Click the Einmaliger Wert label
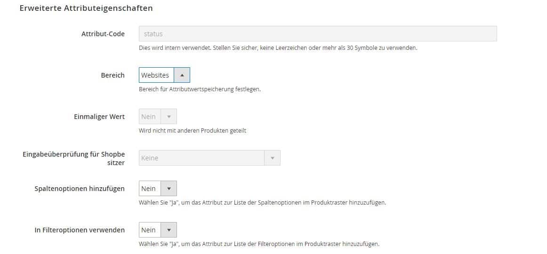The image size is (547, 254). 99,117
